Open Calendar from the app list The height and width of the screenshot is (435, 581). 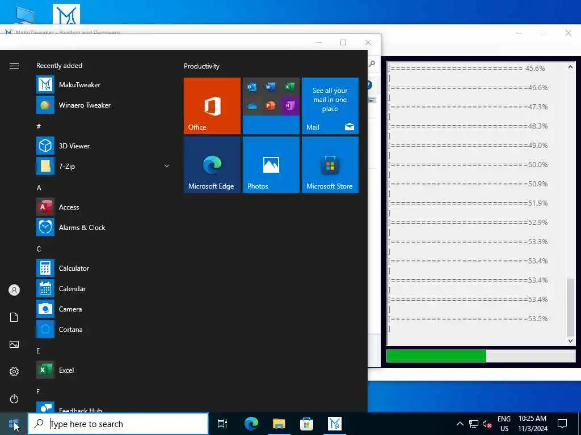pyautogui.click(x=103, y=288)
